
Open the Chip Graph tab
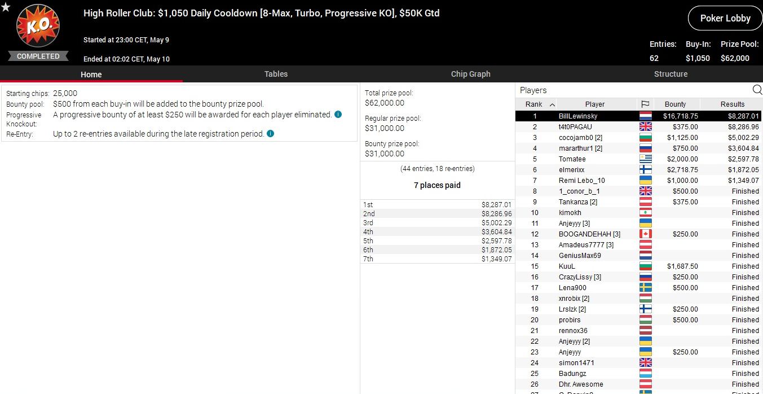pos(470,74)
